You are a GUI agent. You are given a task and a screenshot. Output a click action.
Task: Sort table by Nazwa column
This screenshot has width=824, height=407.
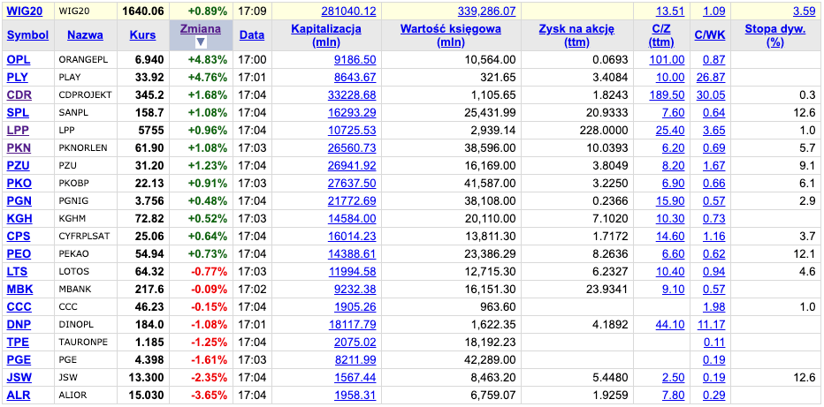click(x=85, y=35)
